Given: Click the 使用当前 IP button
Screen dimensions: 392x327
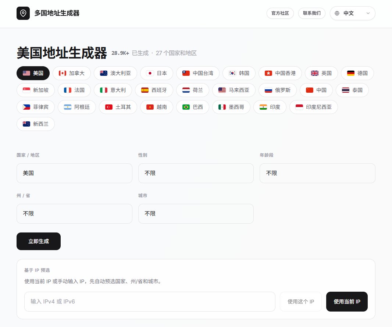Looking at the screenshot, I should [347, 302].
